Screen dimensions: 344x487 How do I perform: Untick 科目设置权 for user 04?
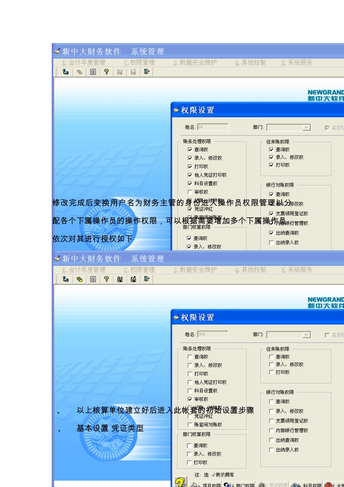click(x=190, y=184)
